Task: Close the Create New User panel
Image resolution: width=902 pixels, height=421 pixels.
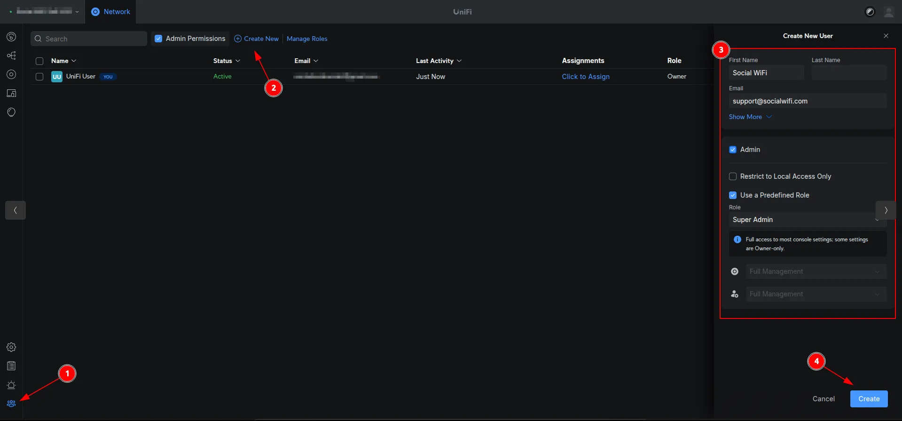Action: click(886, 36)
